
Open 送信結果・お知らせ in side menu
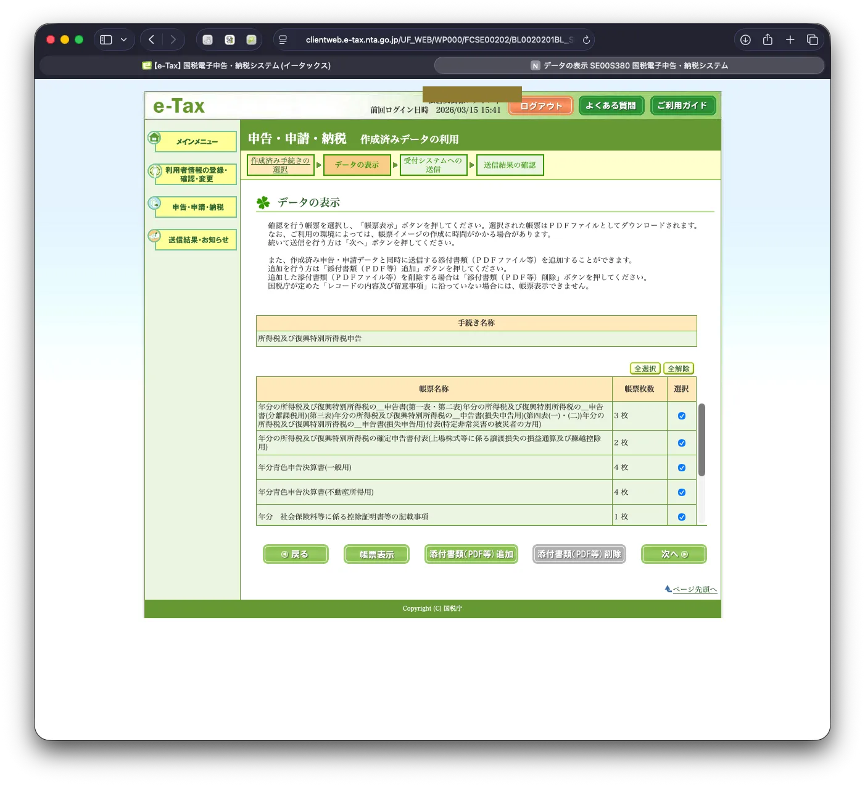[197, 240]
